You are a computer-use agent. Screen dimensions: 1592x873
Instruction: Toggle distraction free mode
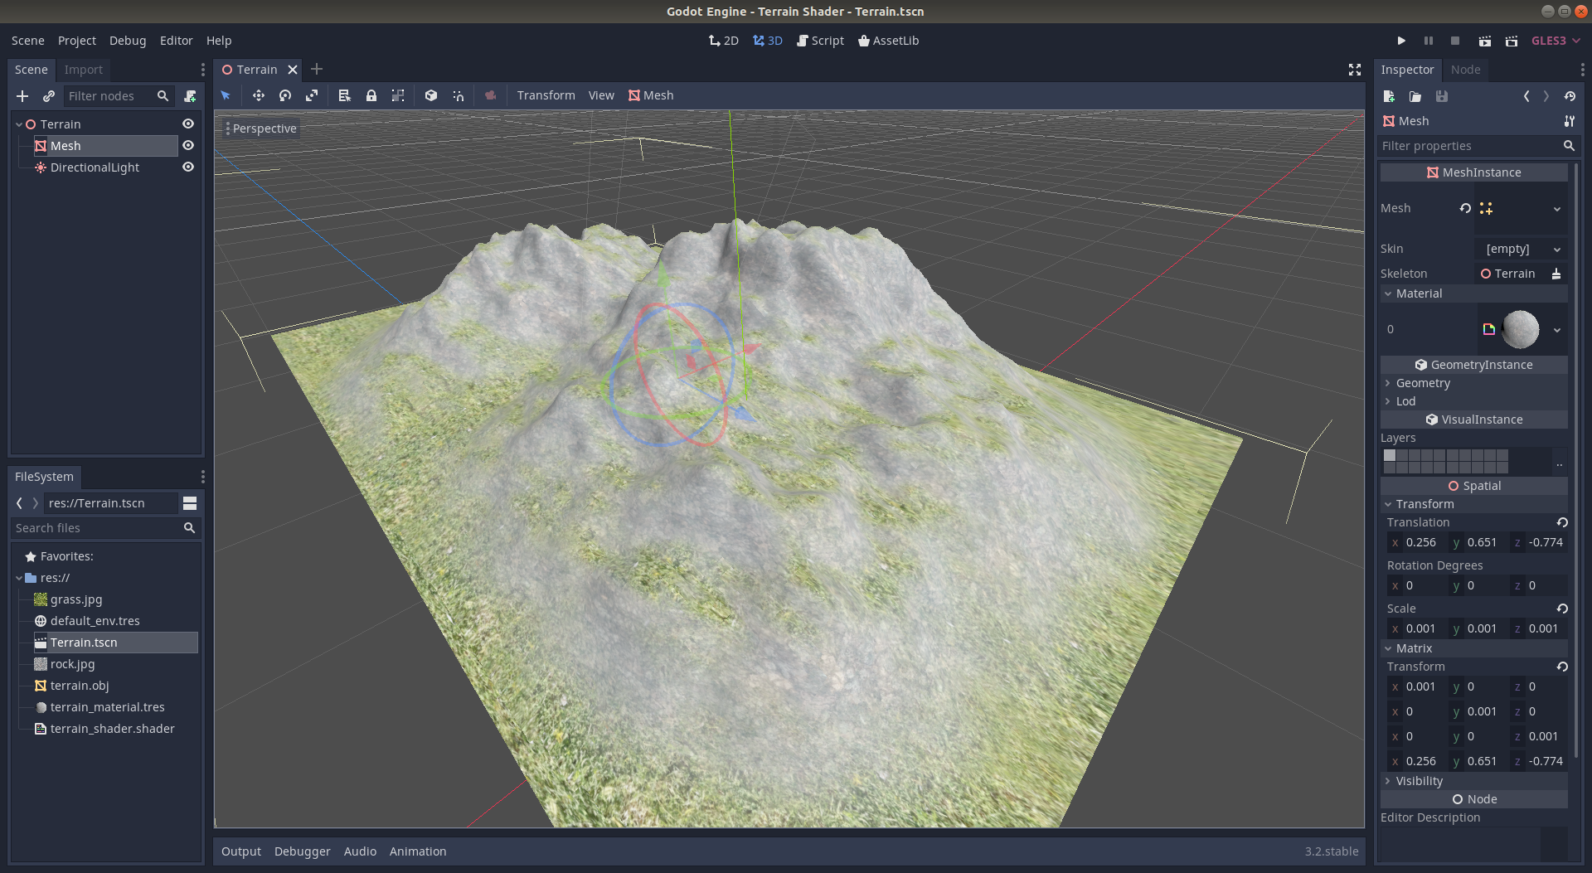(x=1355, y=70)
